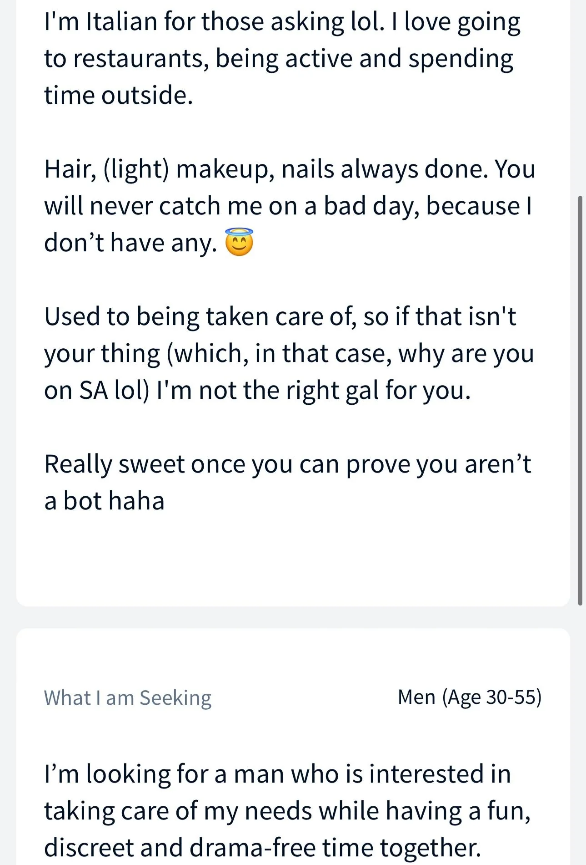
Task: Click the line "time outside."
Action: click(118, 96)
